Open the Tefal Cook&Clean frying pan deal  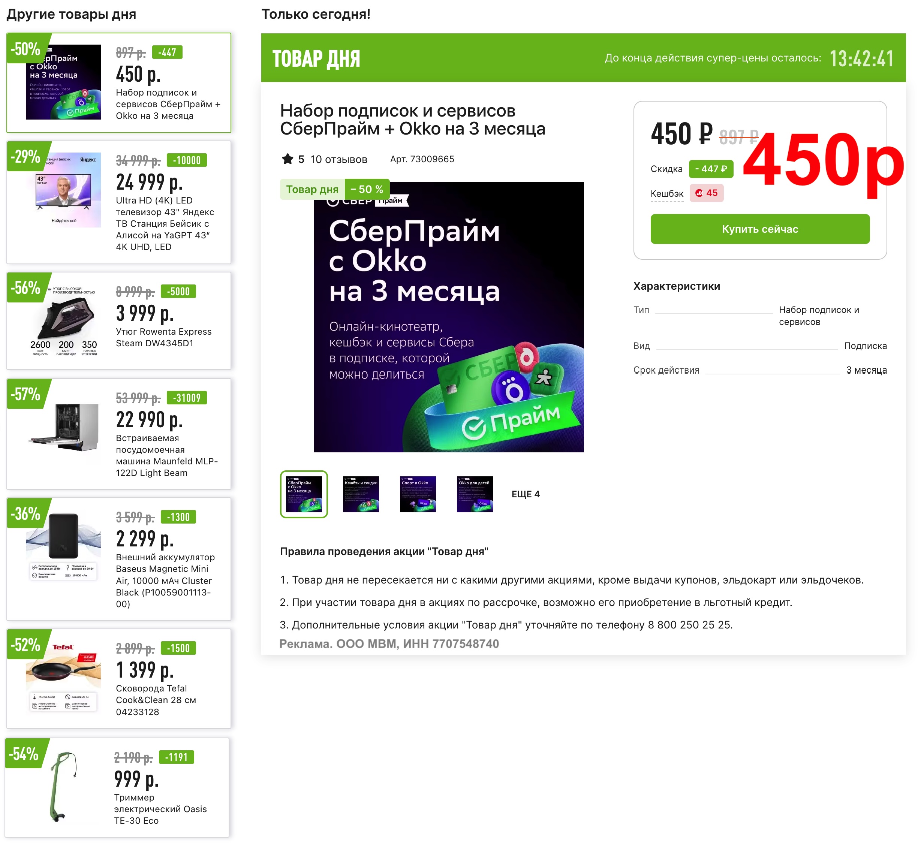[156, 700]
